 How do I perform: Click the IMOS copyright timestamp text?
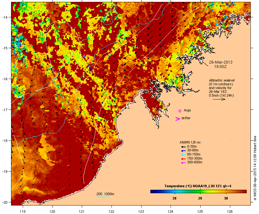point(255,168)
